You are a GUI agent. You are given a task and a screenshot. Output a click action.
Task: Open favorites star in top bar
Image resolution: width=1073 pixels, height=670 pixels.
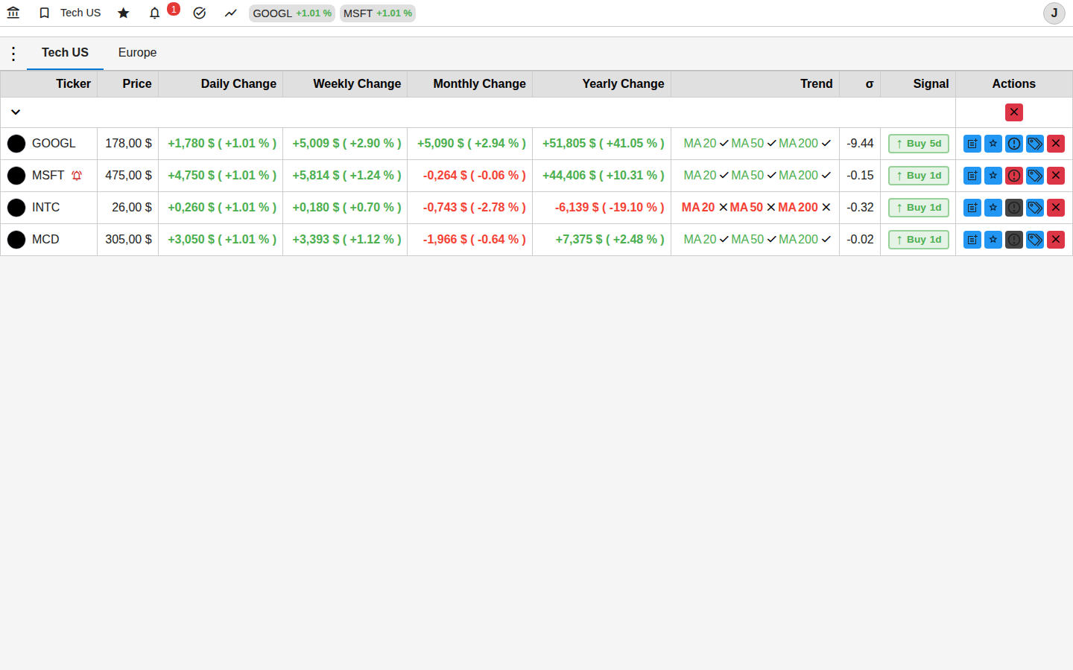click(124, 13)
